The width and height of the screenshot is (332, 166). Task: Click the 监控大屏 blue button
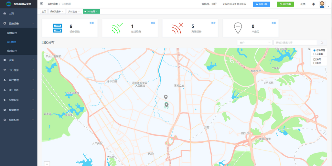(261, 4)
